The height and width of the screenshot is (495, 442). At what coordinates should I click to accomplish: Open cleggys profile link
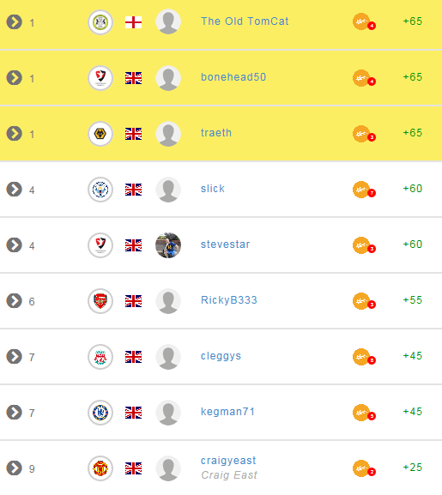pos(221,356)
